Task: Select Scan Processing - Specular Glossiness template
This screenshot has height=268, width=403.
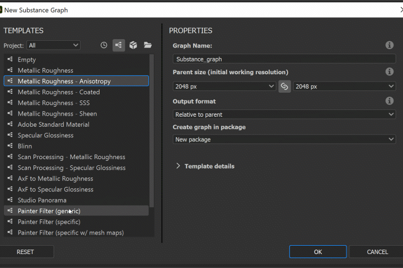Action: point(76,167)
